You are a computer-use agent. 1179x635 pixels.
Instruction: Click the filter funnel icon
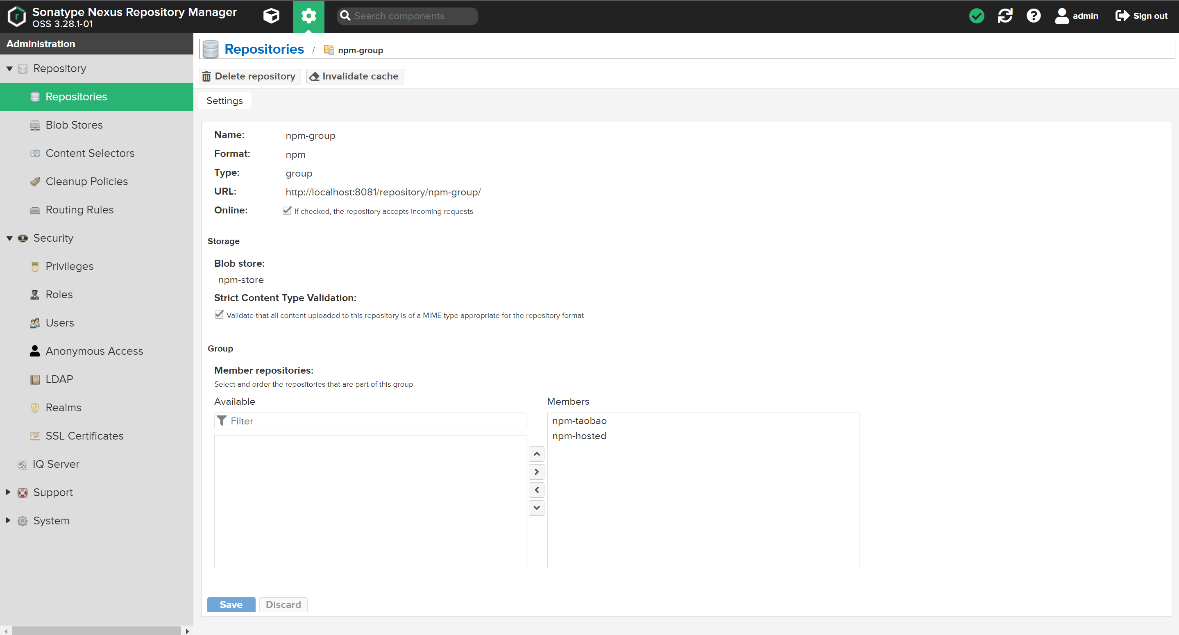tap(222, 421)
